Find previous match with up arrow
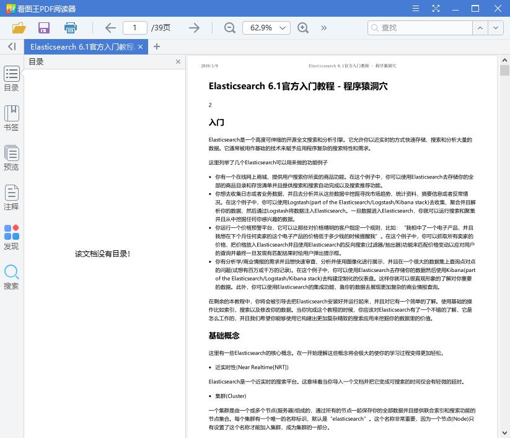 (480, 28)
